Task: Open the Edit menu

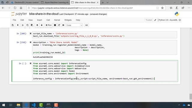Action: click(22, 20)
